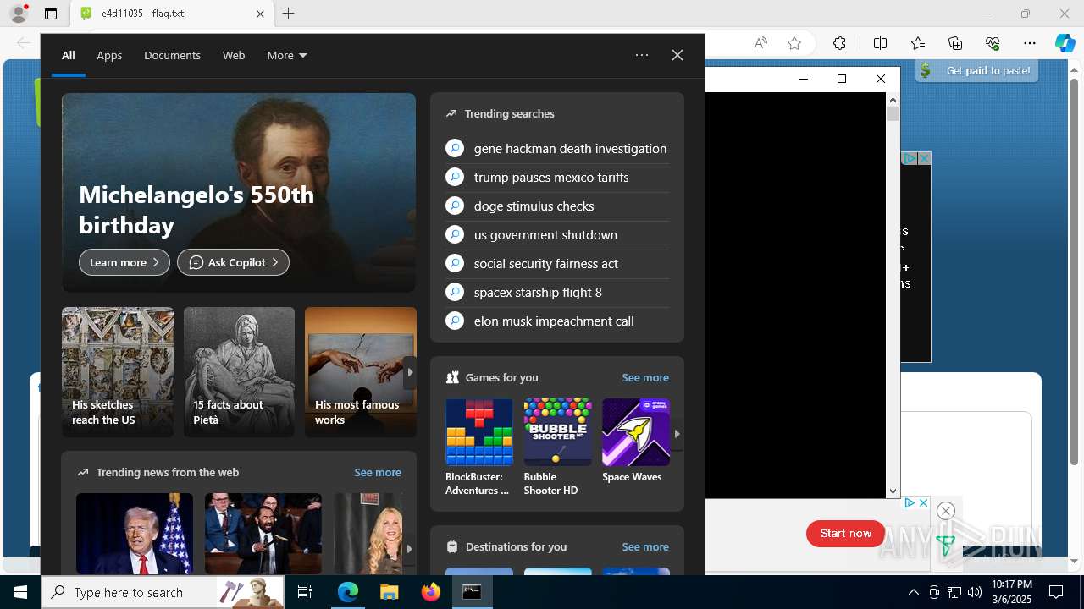Viewport: 1084px width, 609px height.
Task: Open the network status tray icon
Action: point(954,592)
